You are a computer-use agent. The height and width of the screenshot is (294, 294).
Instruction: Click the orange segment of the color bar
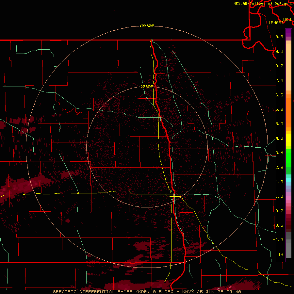(288, 113)
